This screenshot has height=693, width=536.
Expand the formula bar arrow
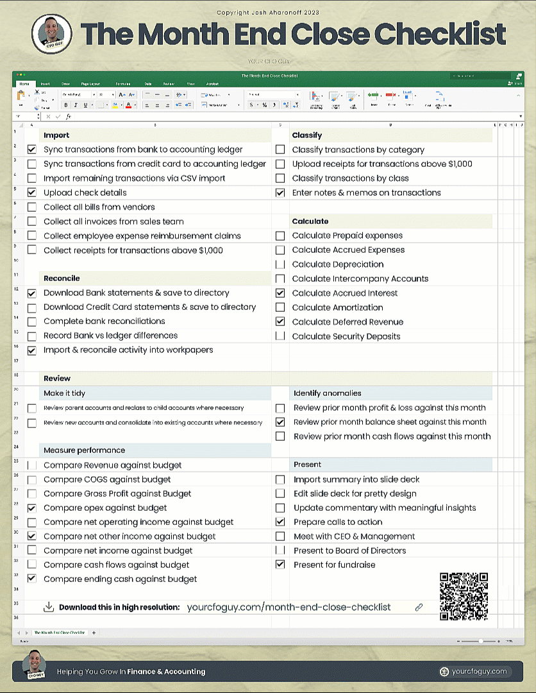pos(521,116)
